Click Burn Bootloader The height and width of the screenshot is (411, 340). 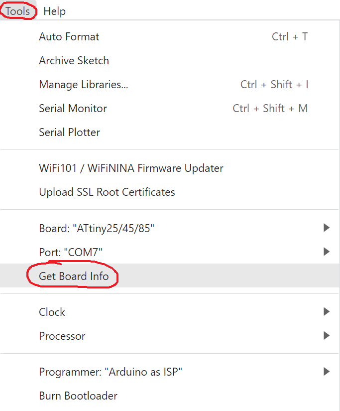(78, 396)
